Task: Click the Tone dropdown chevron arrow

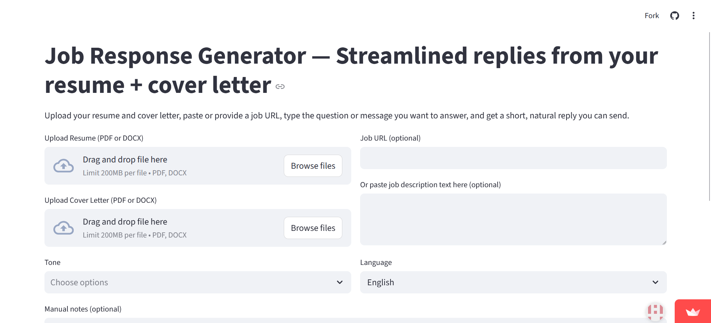Action: pos(340,282)
